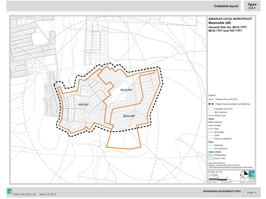The width and height of the screenshot is (266, 199).
Task: Click the 'Pans & Vleis' legend text
Action: pyautogui.click(x=220, y=159)
